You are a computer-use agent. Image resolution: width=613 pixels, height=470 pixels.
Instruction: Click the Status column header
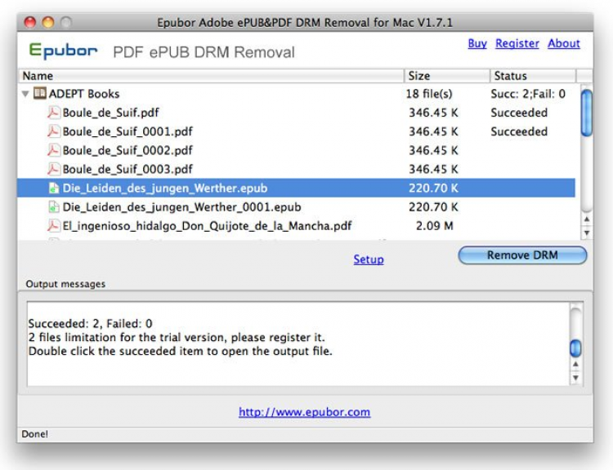click(x=533, y=76)
